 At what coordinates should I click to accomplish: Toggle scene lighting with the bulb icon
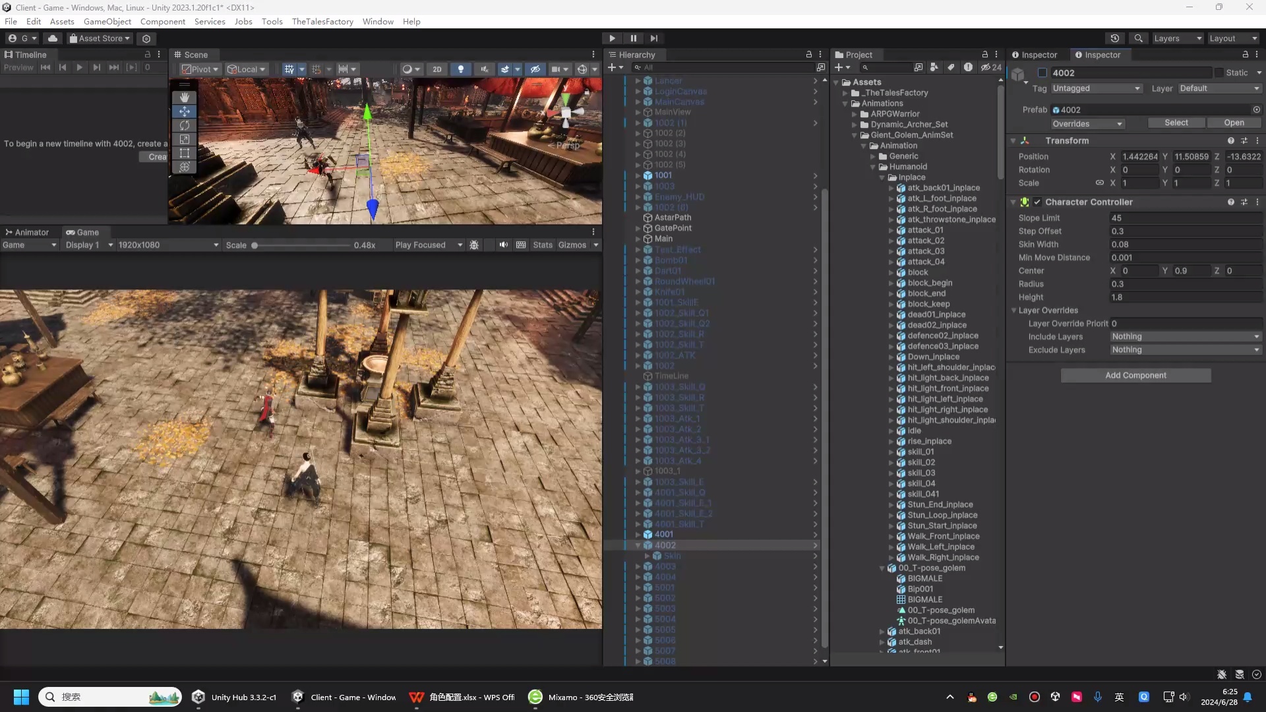461,69
